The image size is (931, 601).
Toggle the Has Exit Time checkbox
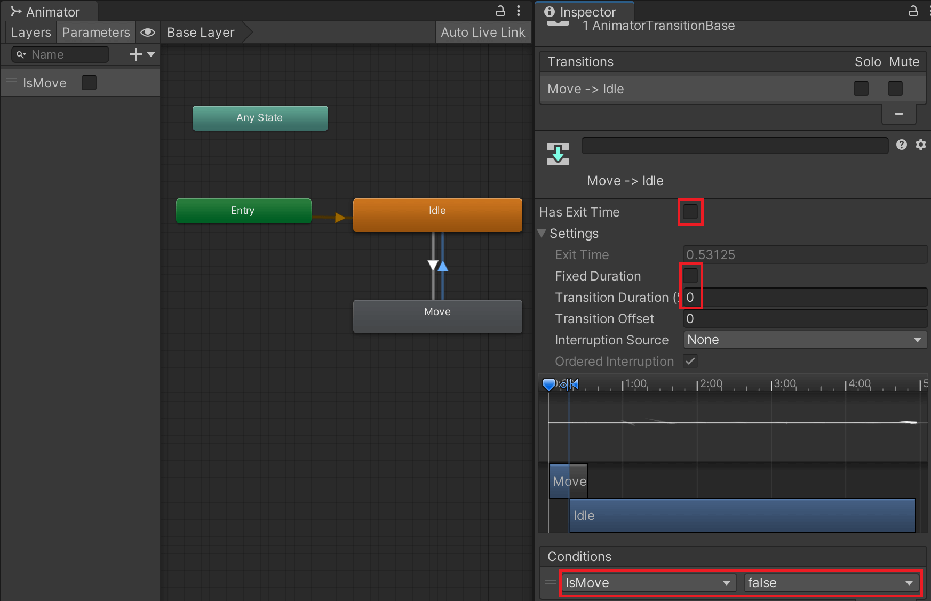pyautogui.click(x=690, y=212)
